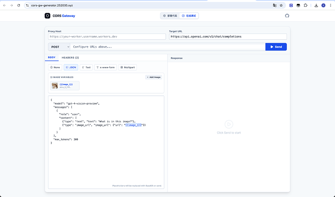Click the Placeholders will be replaced note
The height and width of the screenshot is (197, 335).
[137, 186]
